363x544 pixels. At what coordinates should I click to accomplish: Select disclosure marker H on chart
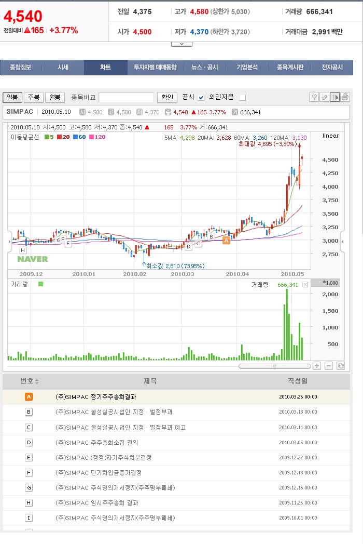[23, 250]
